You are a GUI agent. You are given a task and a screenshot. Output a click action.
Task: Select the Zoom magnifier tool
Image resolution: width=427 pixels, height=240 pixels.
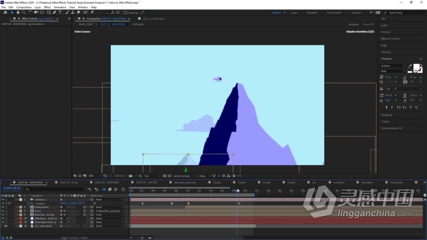24,13
